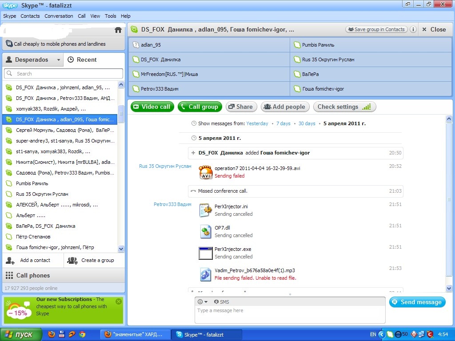
Task: Click the Share button
Action: coord(241,107)
